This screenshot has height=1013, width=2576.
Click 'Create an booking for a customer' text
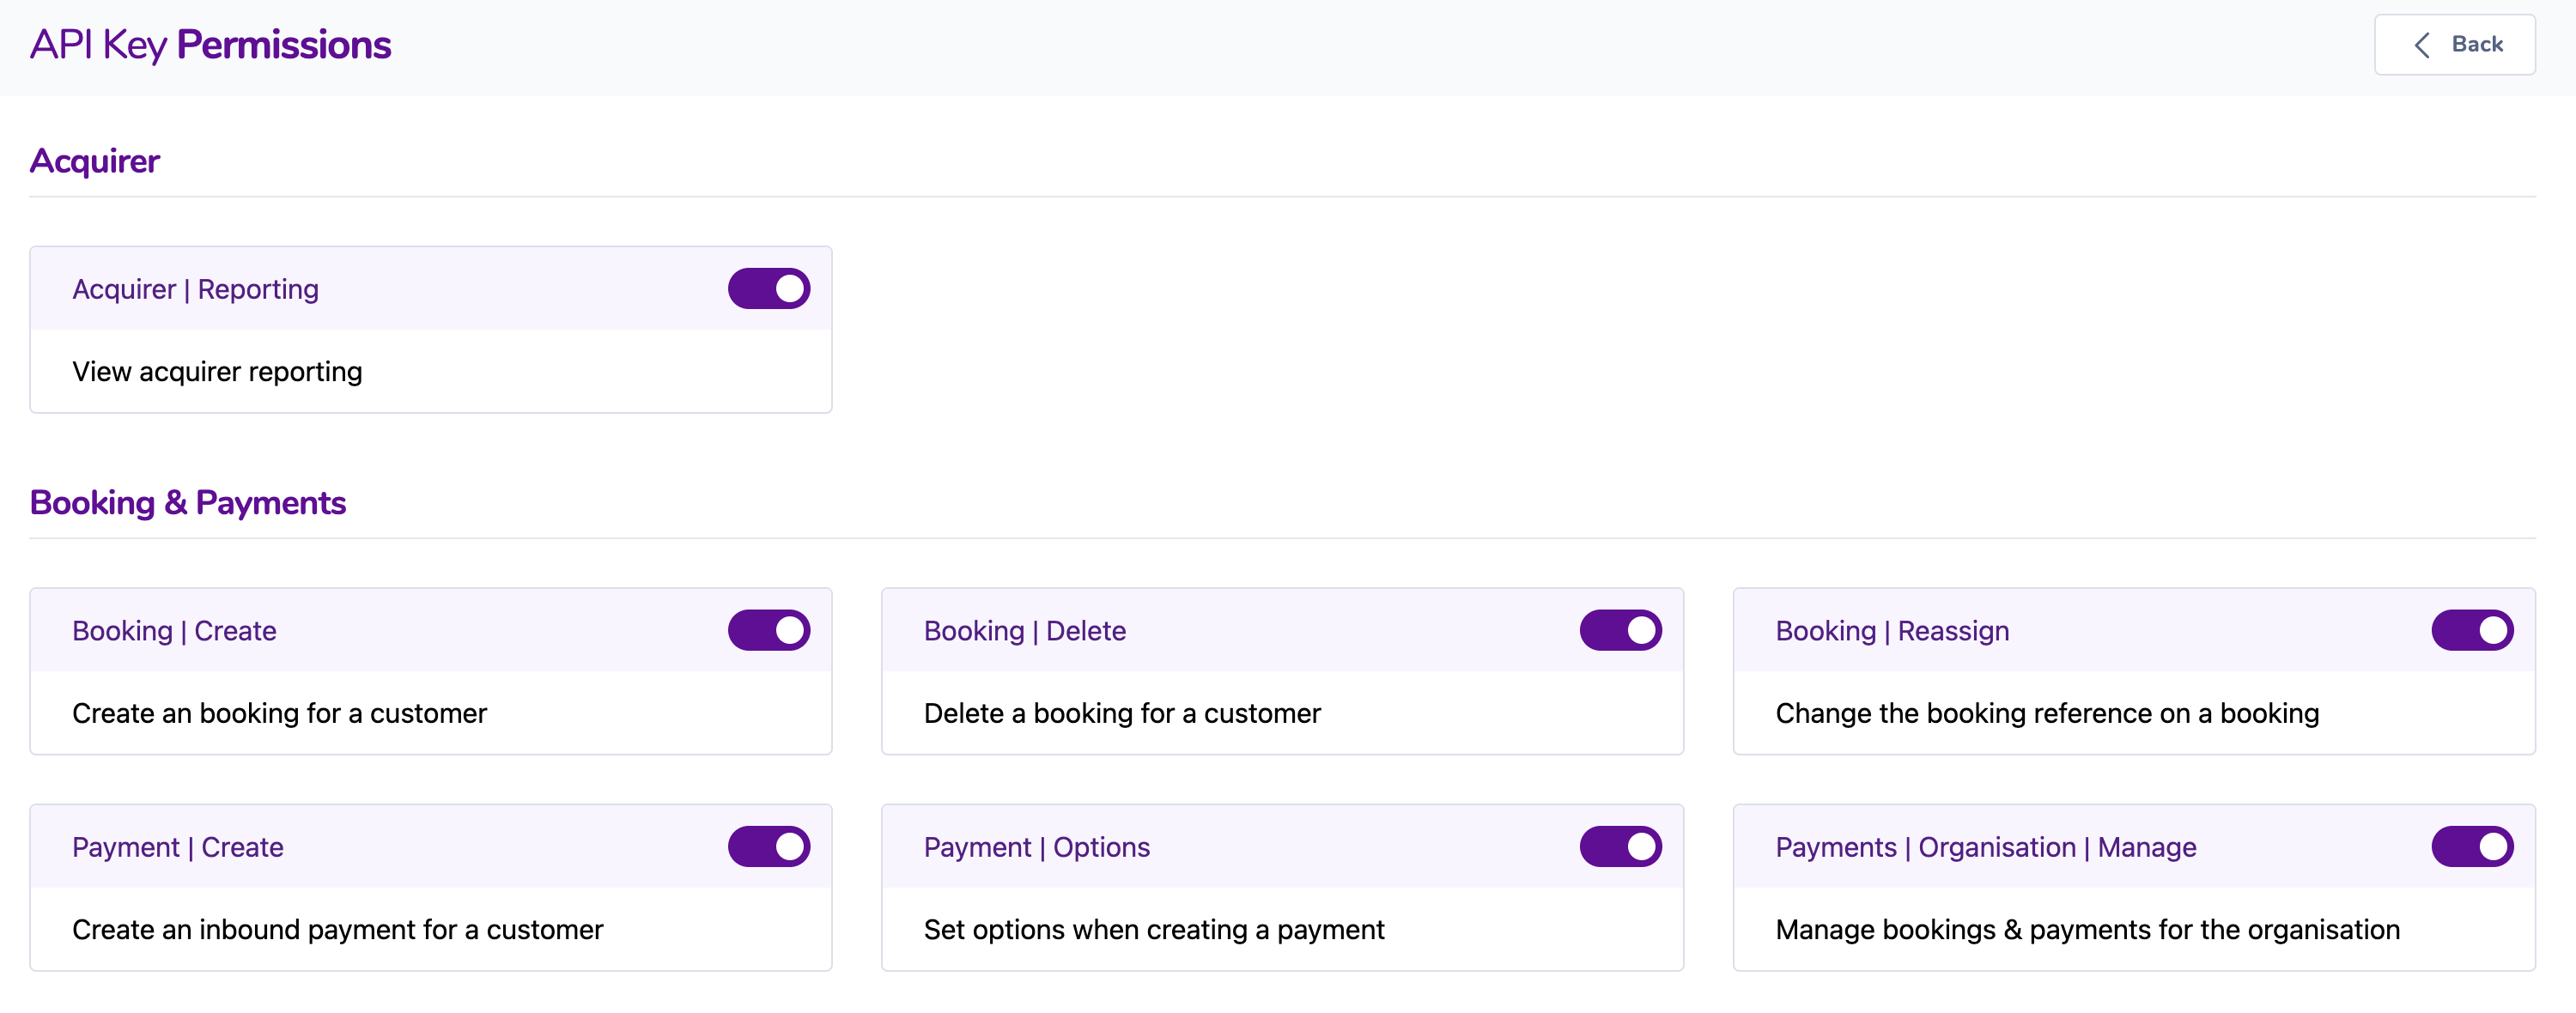pyautogui.click(x=279, y=714)
